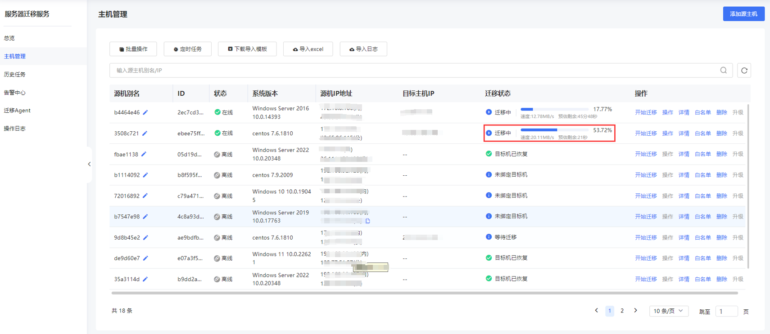Image resolution: width=770 pixels, height=334 pixels.
Task: Click migrating status icon for b4464e46
Action: click(489, 112)
